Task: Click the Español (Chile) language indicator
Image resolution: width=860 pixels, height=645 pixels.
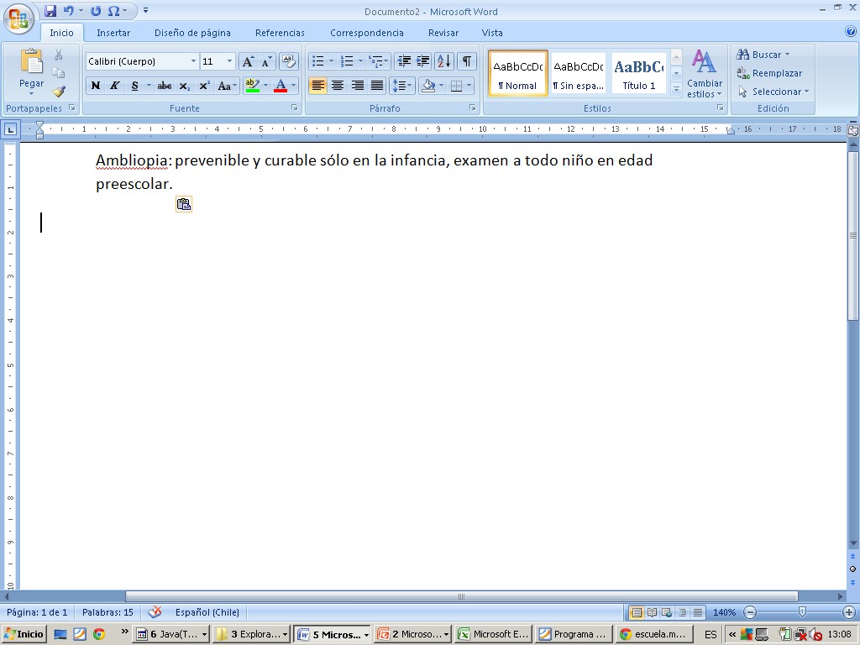Action: pyautogui.click(x=207, y=612)
